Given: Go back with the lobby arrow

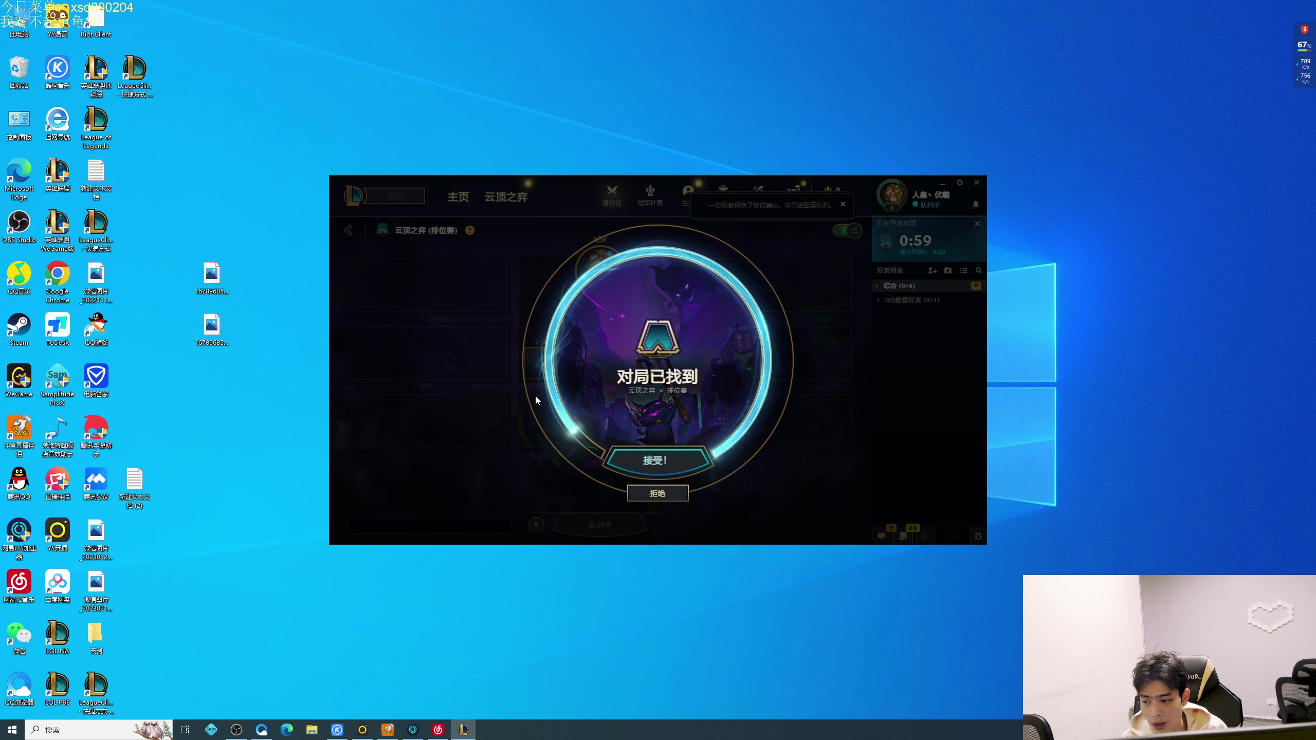Looking at the screenshot, I should 349,230.
